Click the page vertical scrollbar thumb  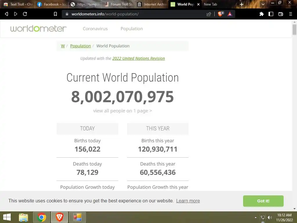[294, 30]
